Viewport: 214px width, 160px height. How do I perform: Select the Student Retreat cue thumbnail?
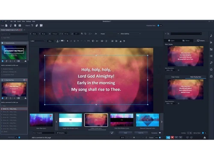point(14,52)
